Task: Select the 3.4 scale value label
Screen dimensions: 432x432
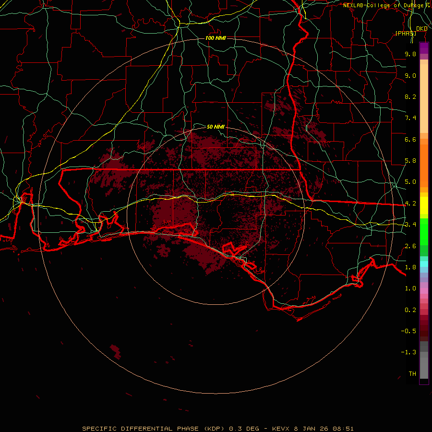Action: click(410, 225)
